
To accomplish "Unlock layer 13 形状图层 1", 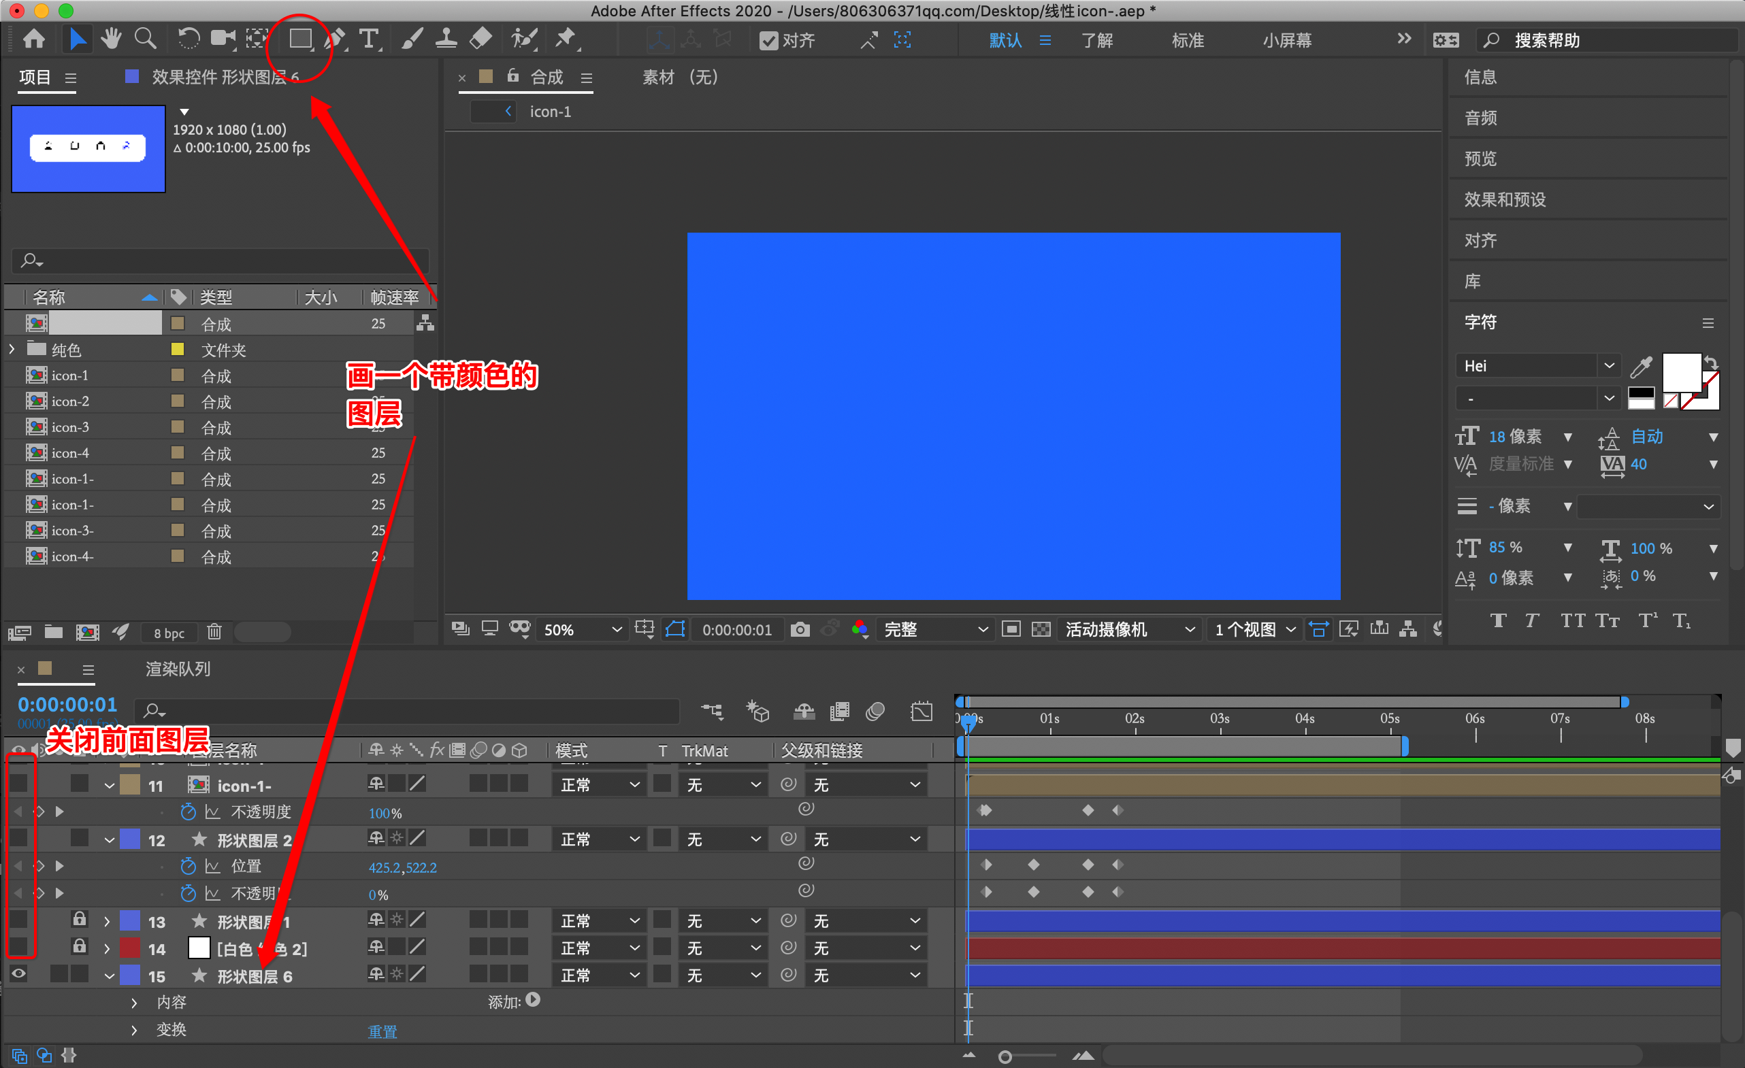I will [80, 920].
